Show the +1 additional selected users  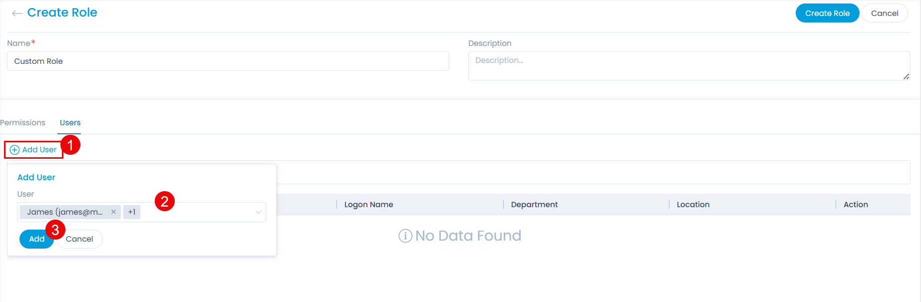click(132, 212)
